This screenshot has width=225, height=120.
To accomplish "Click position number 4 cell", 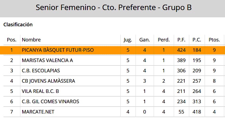I will (12, 81).
